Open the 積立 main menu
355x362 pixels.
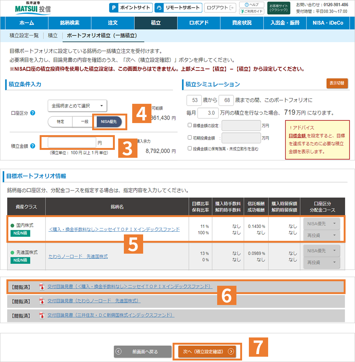pos(156,23)
